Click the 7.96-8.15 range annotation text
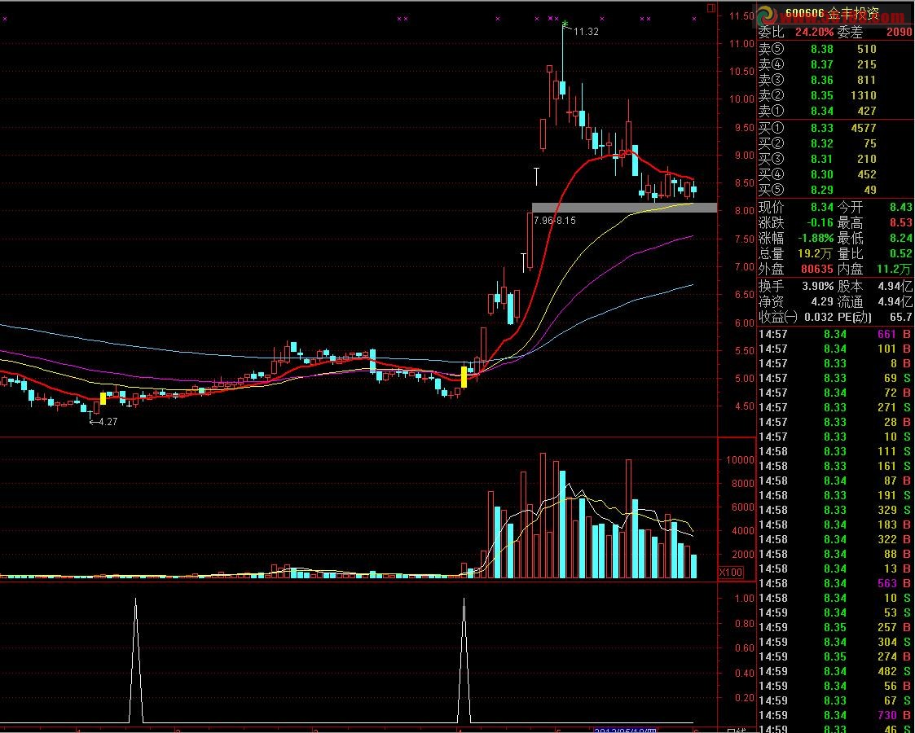 (x=554, y=221)
